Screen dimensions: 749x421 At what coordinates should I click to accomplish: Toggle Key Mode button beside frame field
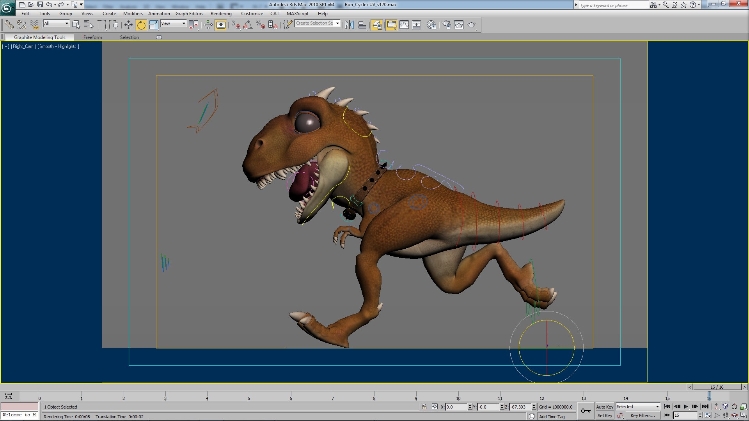667,416
